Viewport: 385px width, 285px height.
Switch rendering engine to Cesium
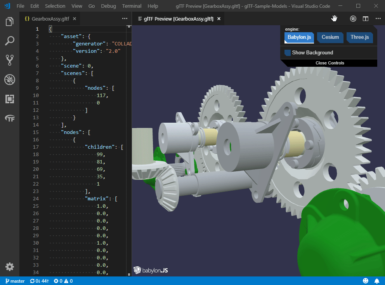pyautogui.click(x=330, y=37)
